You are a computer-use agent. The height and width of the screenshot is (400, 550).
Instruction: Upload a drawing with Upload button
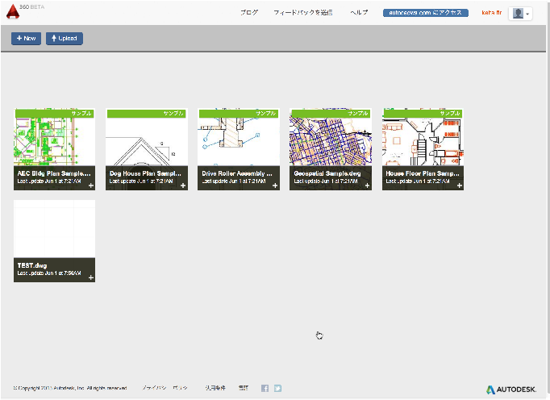(x=65, y=38)
